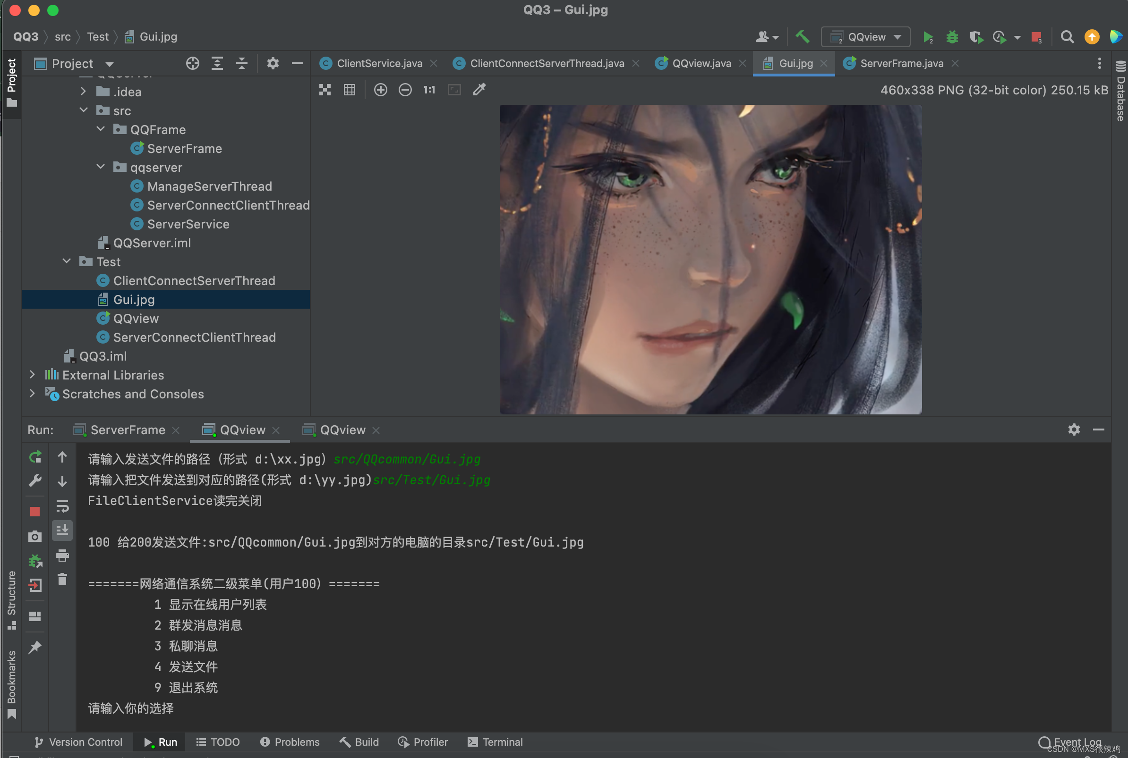The width and height of the screenshot is (1128, 758).
Task: Zoom in the image viewer
Action: 381,90
